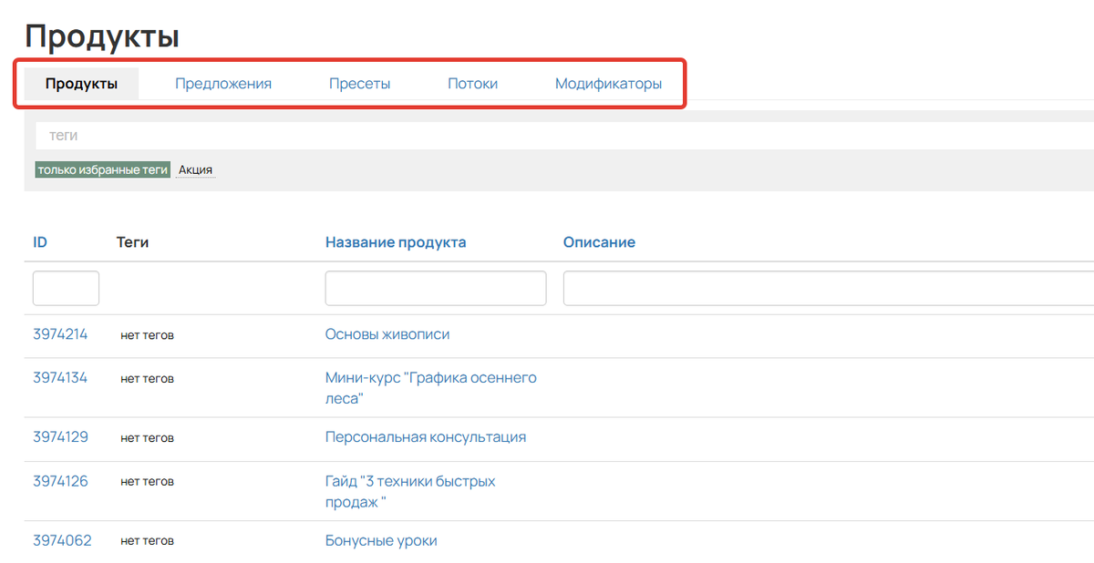Open the Модификаторы tab
The image size is (1094, 563).
608,84
